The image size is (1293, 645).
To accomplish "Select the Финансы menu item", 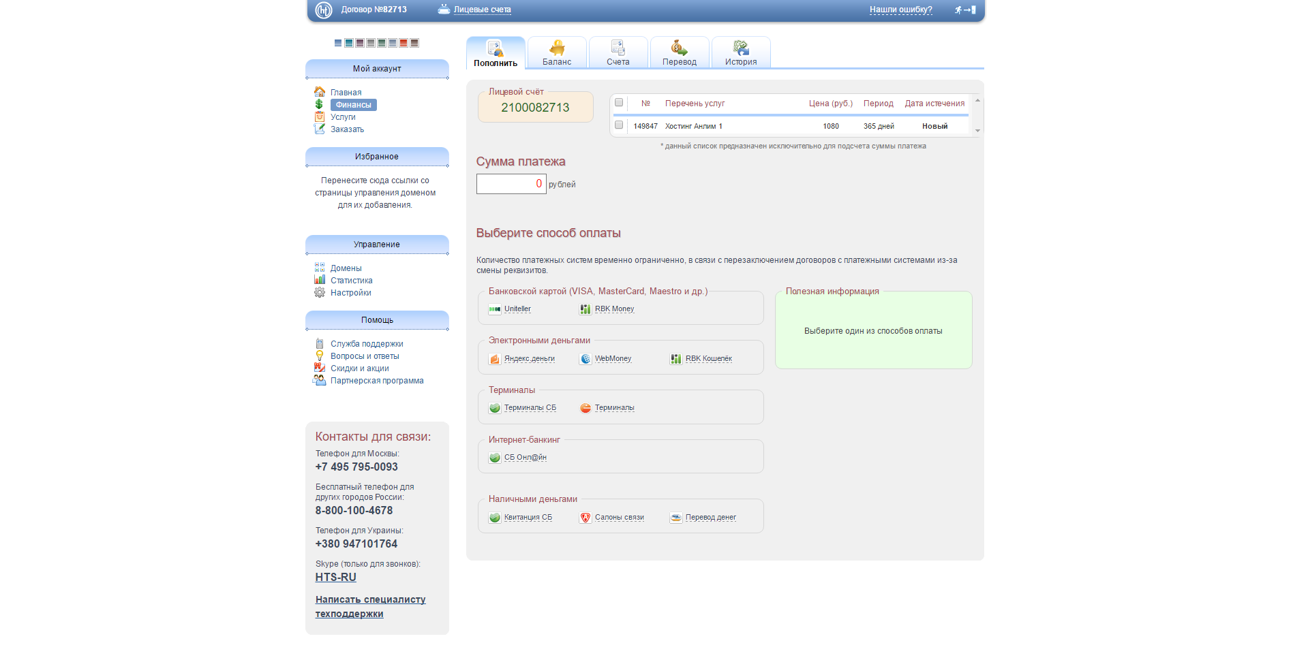I will pos(354,105).
